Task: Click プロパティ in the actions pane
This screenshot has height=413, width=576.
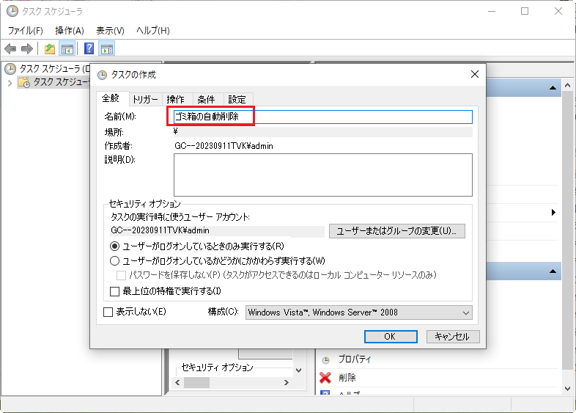Action: click(x=355, y=359)
